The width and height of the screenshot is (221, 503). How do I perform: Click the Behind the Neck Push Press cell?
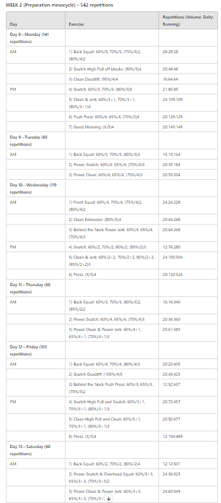[112, 388]
